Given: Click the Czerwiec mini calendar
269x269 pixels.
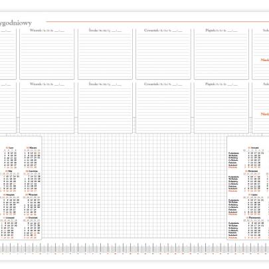Looking at the screenshot, I should (33, 181).
